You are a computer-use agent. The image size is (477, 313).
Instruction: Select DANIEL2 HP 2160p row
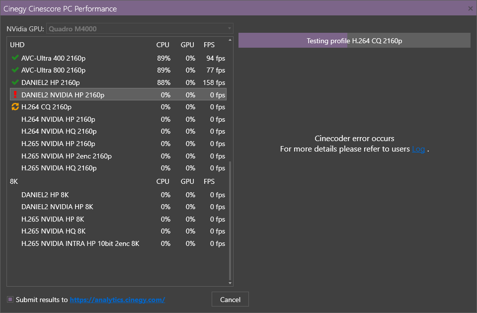(118, 82)
